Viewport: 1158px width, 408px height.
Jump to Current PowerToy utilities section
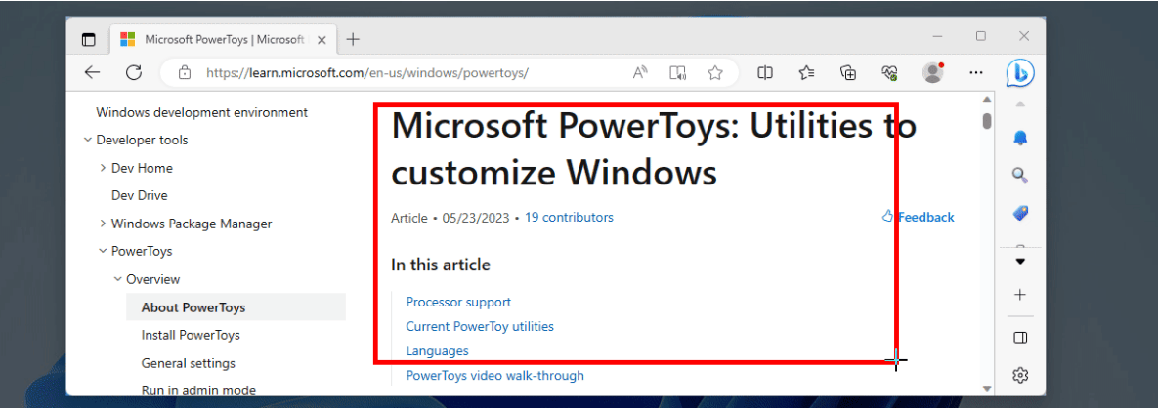tap(480, 326)
